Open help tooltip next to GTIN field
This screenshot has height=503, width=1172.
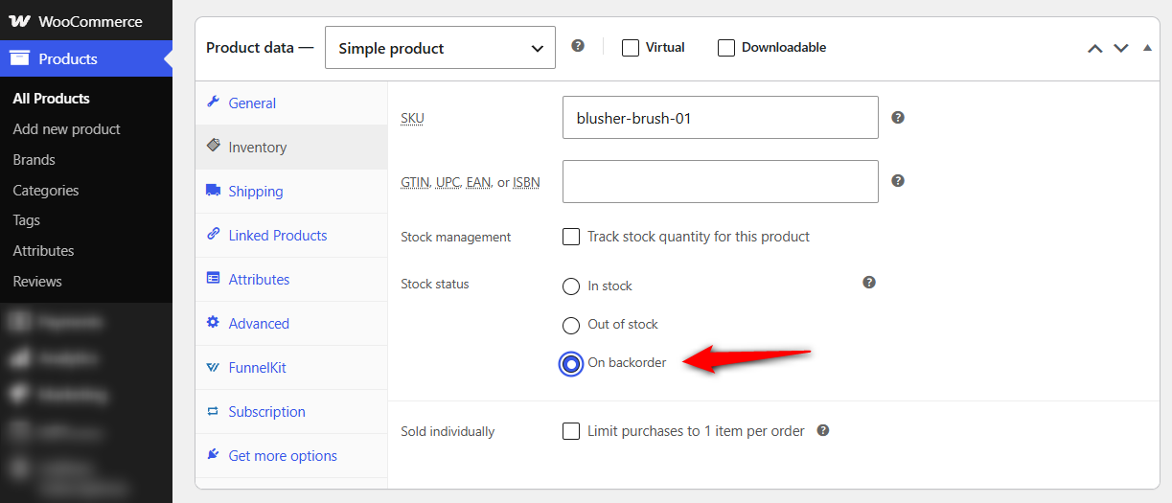(898, 180)
